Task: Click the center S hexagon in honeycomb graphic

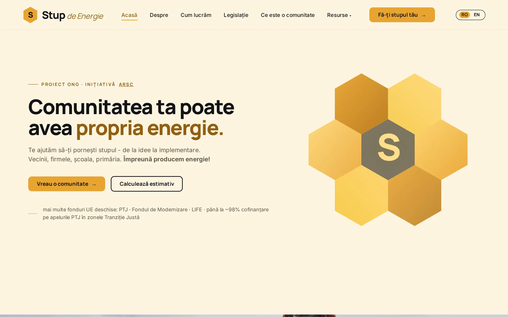Action: [388, 150]
